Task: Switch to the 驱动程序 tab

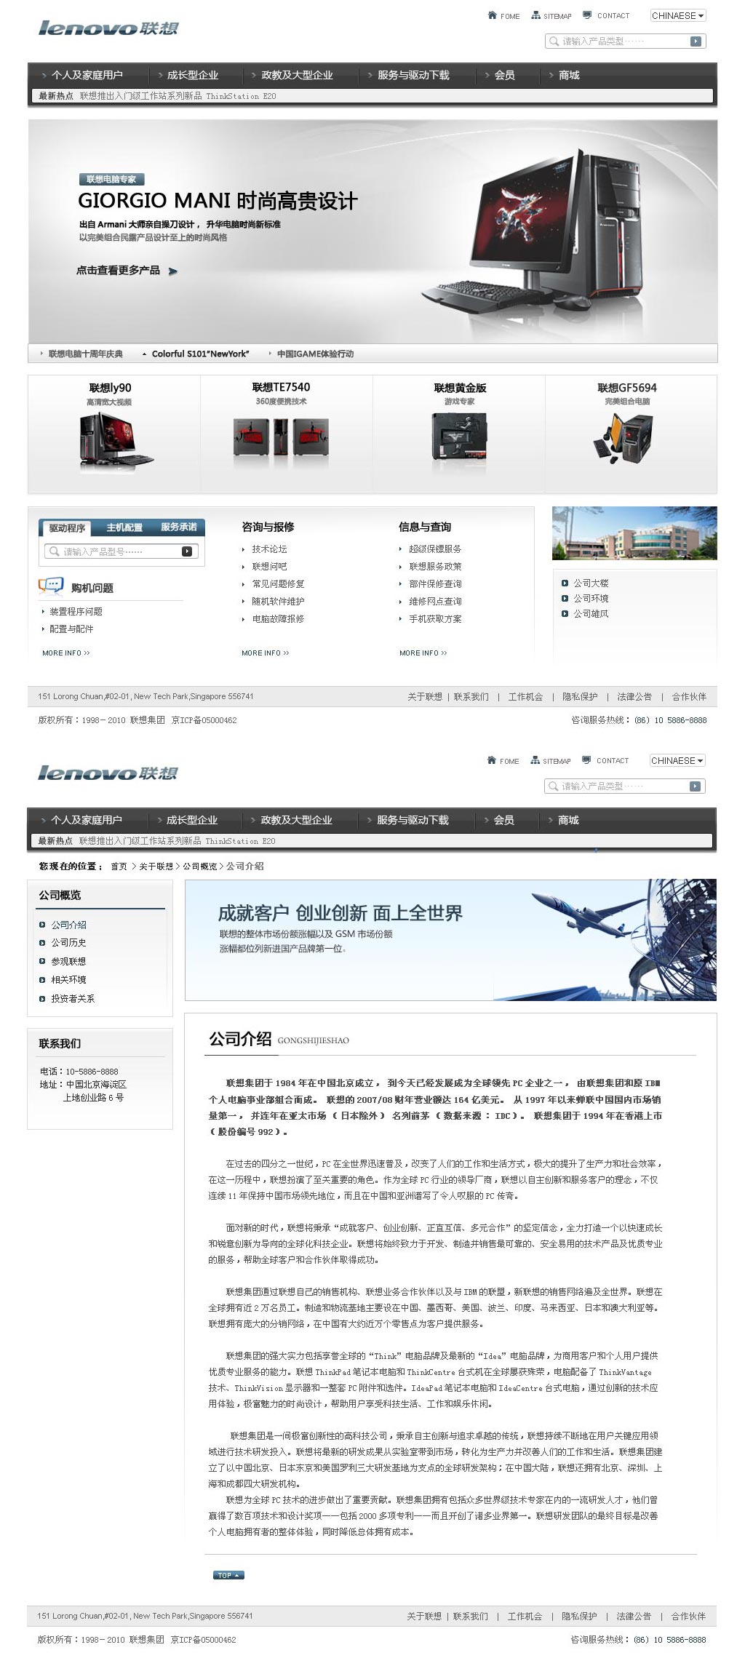Action: pyautogui.click(x=67, y=528)
